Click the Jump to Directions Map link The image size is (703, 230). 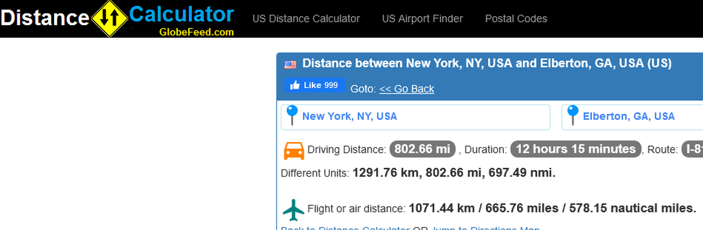(x=485, y=228)
